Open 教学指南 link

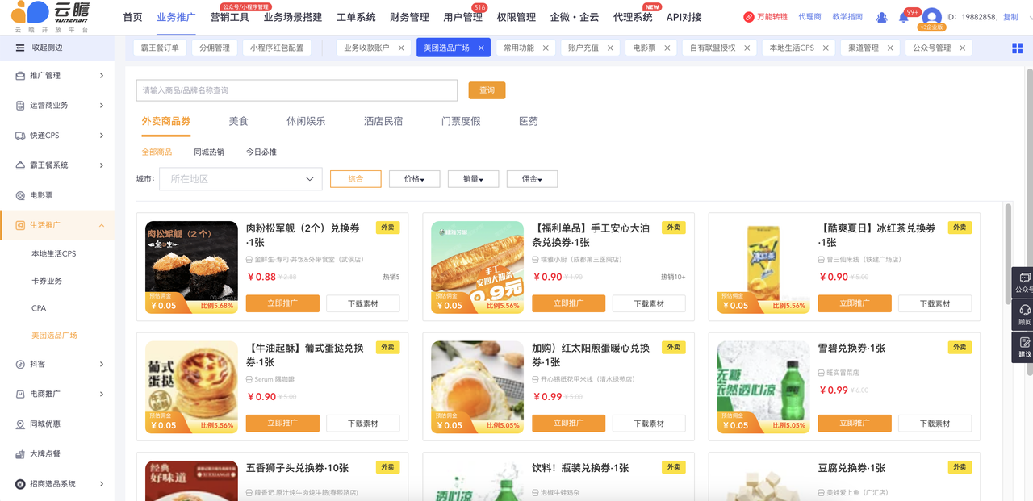click(847, 17)
